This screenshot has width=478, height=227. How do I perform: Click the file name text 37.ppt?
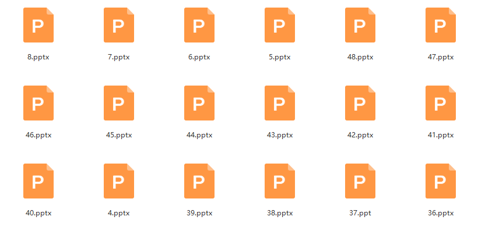(360, 213)
